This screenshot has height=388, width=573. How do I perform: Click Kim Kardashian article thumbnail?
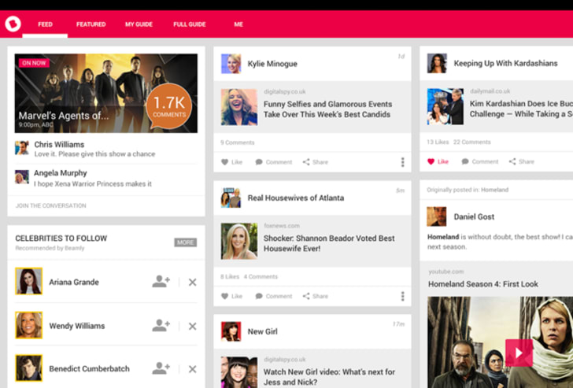tap(445, 106)
